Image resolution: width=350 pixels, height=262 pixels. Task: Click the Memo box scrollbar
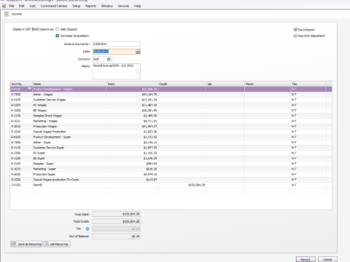click(x=139, y=71)
